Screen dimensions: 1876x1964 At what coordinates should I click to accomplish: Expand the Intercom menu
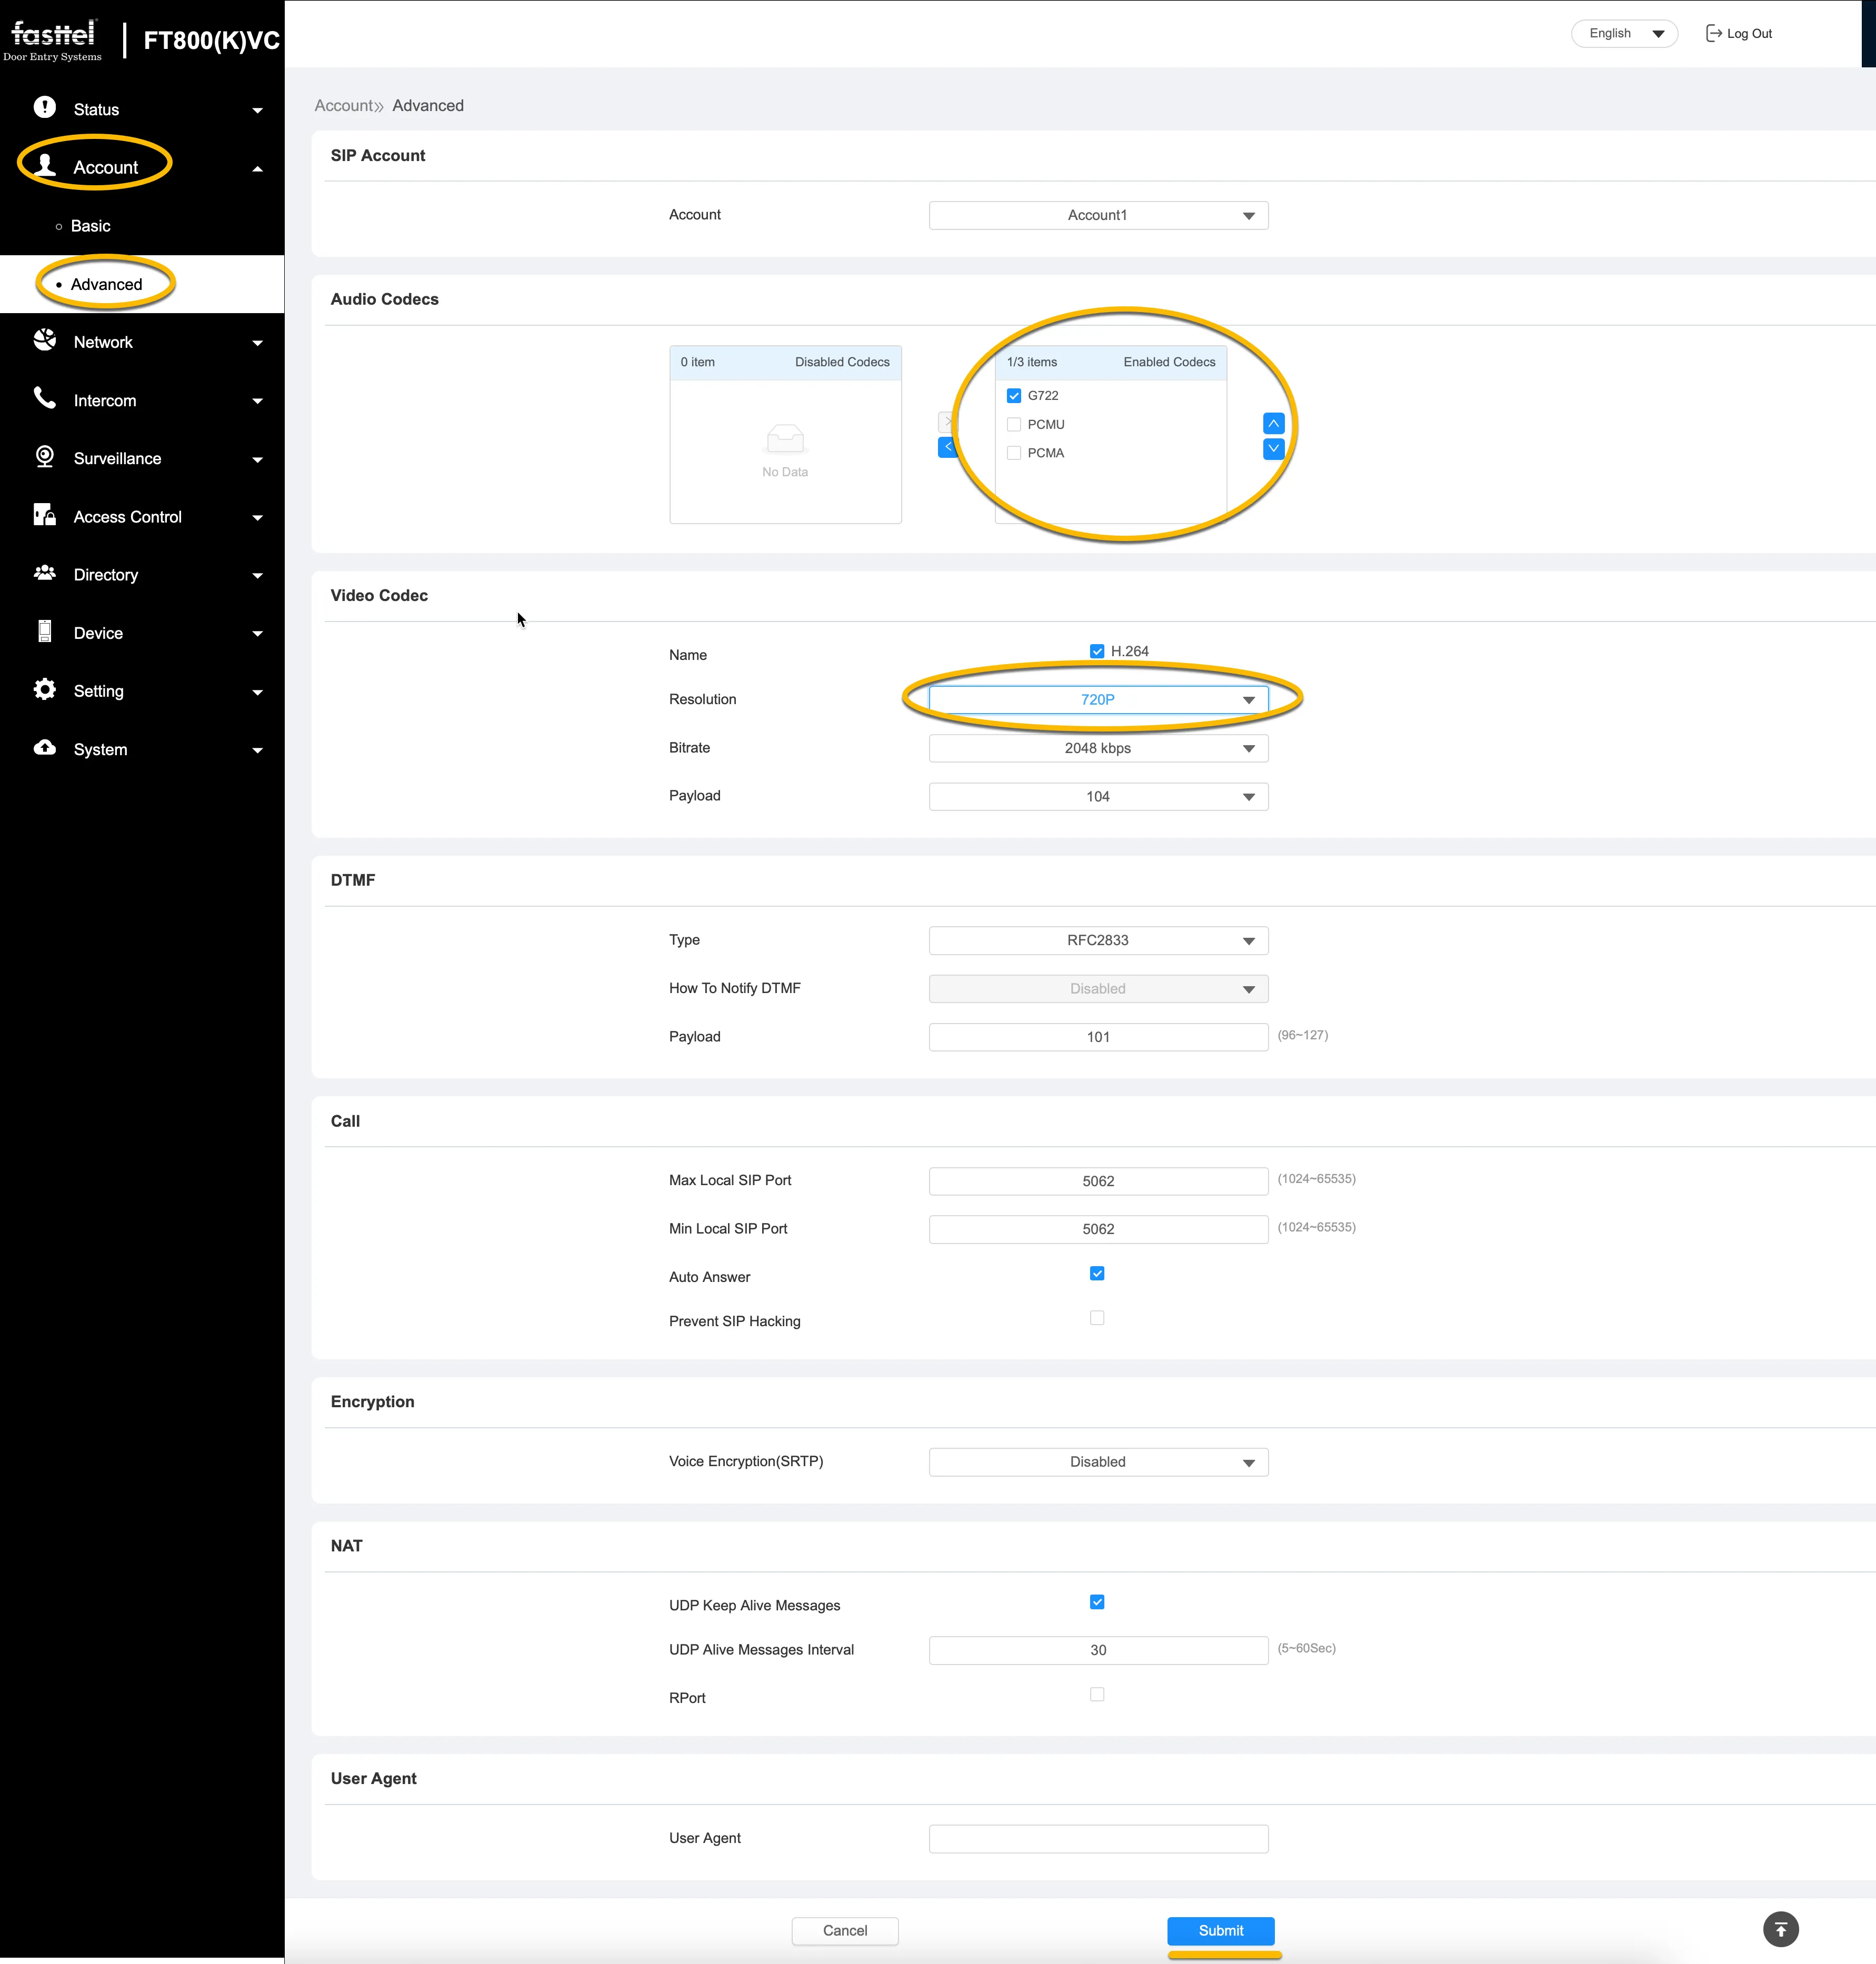[x=142, y=400]
